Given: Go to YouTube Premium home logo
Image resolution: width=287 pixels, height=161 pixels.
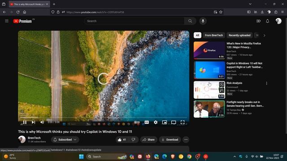Looking at the screenshot, I should pyautogui.click(x=22, y=21).
